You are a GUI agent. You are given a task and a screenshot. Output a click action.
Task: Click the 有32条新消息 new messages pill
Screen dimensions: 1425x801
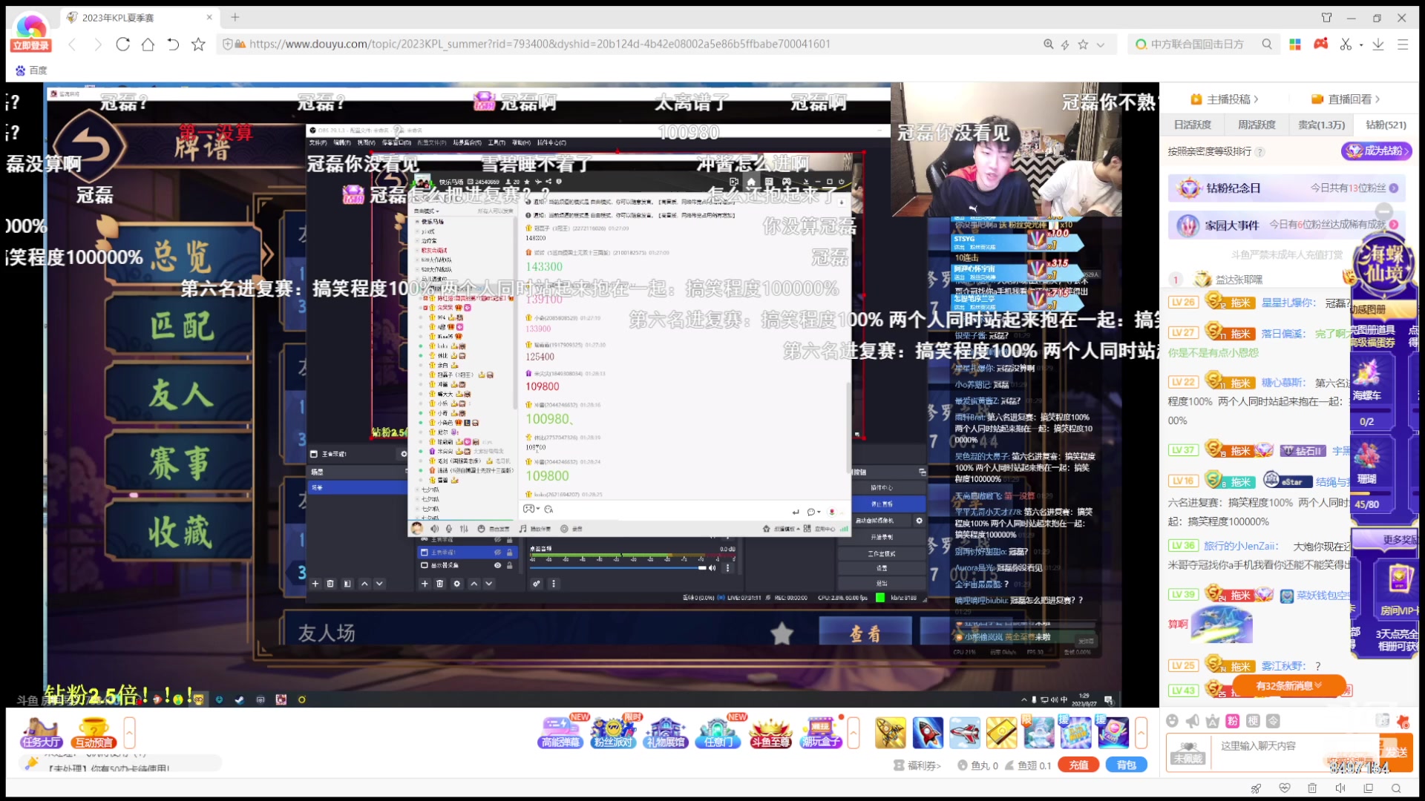pos(1289,686)
